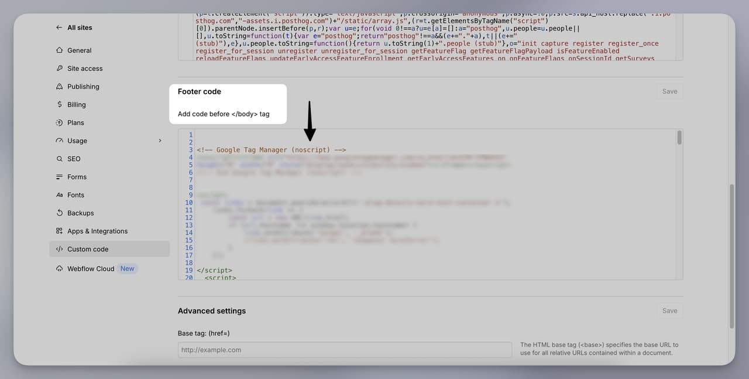Click the "Base tag: (href=)" label
Image resolution: width=749 pixels, height=379 pixels.
[204, 333]
